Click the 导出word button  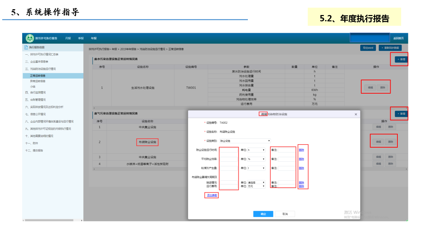pos(368,48)
